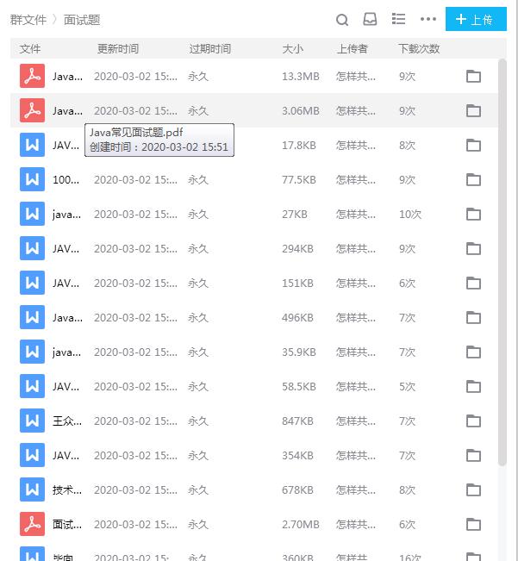518x561 pixels.
Task: Open folder icon for the 3.06MB file
Action: click(473, 110)
